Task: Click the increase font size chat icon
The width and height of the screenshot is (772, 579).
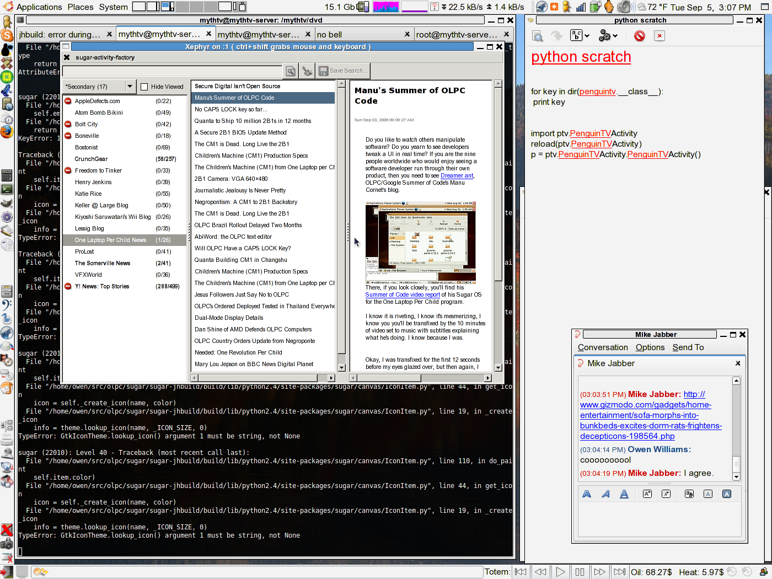Action: 647,494
